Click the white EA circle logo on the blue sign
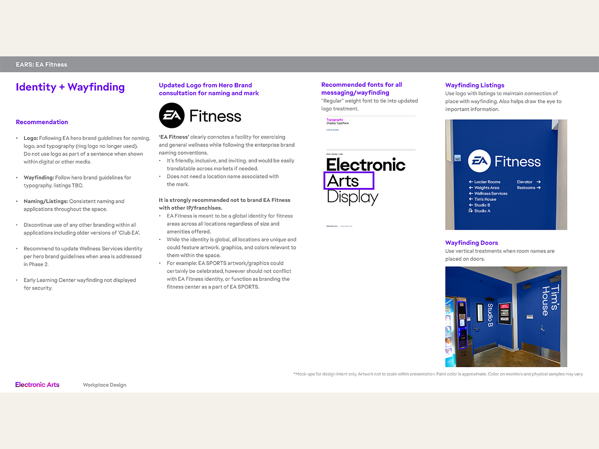Image resolution: width=599 pixels, height=449 pixels. [x=479, y=161]
